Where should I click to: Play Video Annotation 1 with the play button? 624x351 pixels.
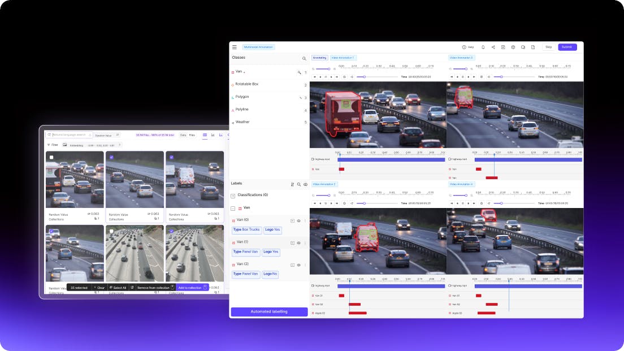pos(331,77)
